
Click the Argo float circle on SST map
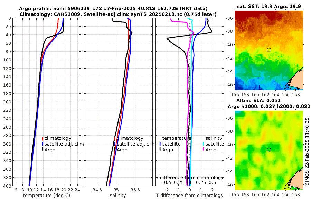(x=269, y=50)
